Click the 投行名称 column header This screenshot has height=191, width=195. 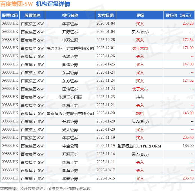[x=70, y=15]
